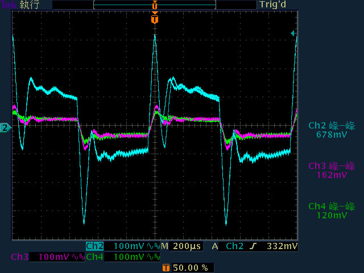Click the trigger source A Ch2 label
This screenshot has width=364, height=273.
click(x=227, y=246)
